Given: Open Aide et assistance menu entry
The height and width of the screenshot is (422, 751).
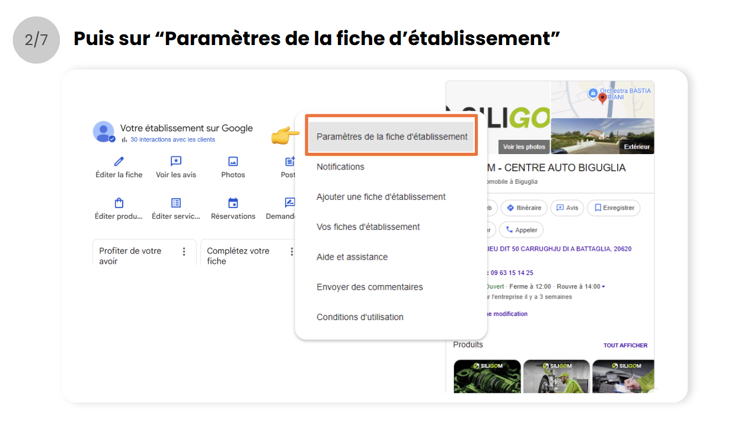Looking at the screenshot, I should 352,257.
